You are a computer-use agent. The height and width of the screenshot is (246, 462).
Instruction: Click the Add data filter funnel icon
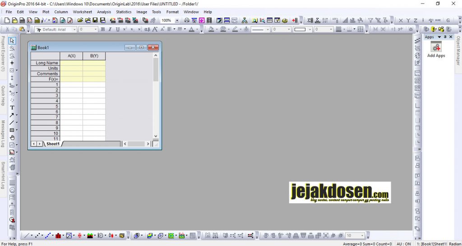(x=370, y=21)
